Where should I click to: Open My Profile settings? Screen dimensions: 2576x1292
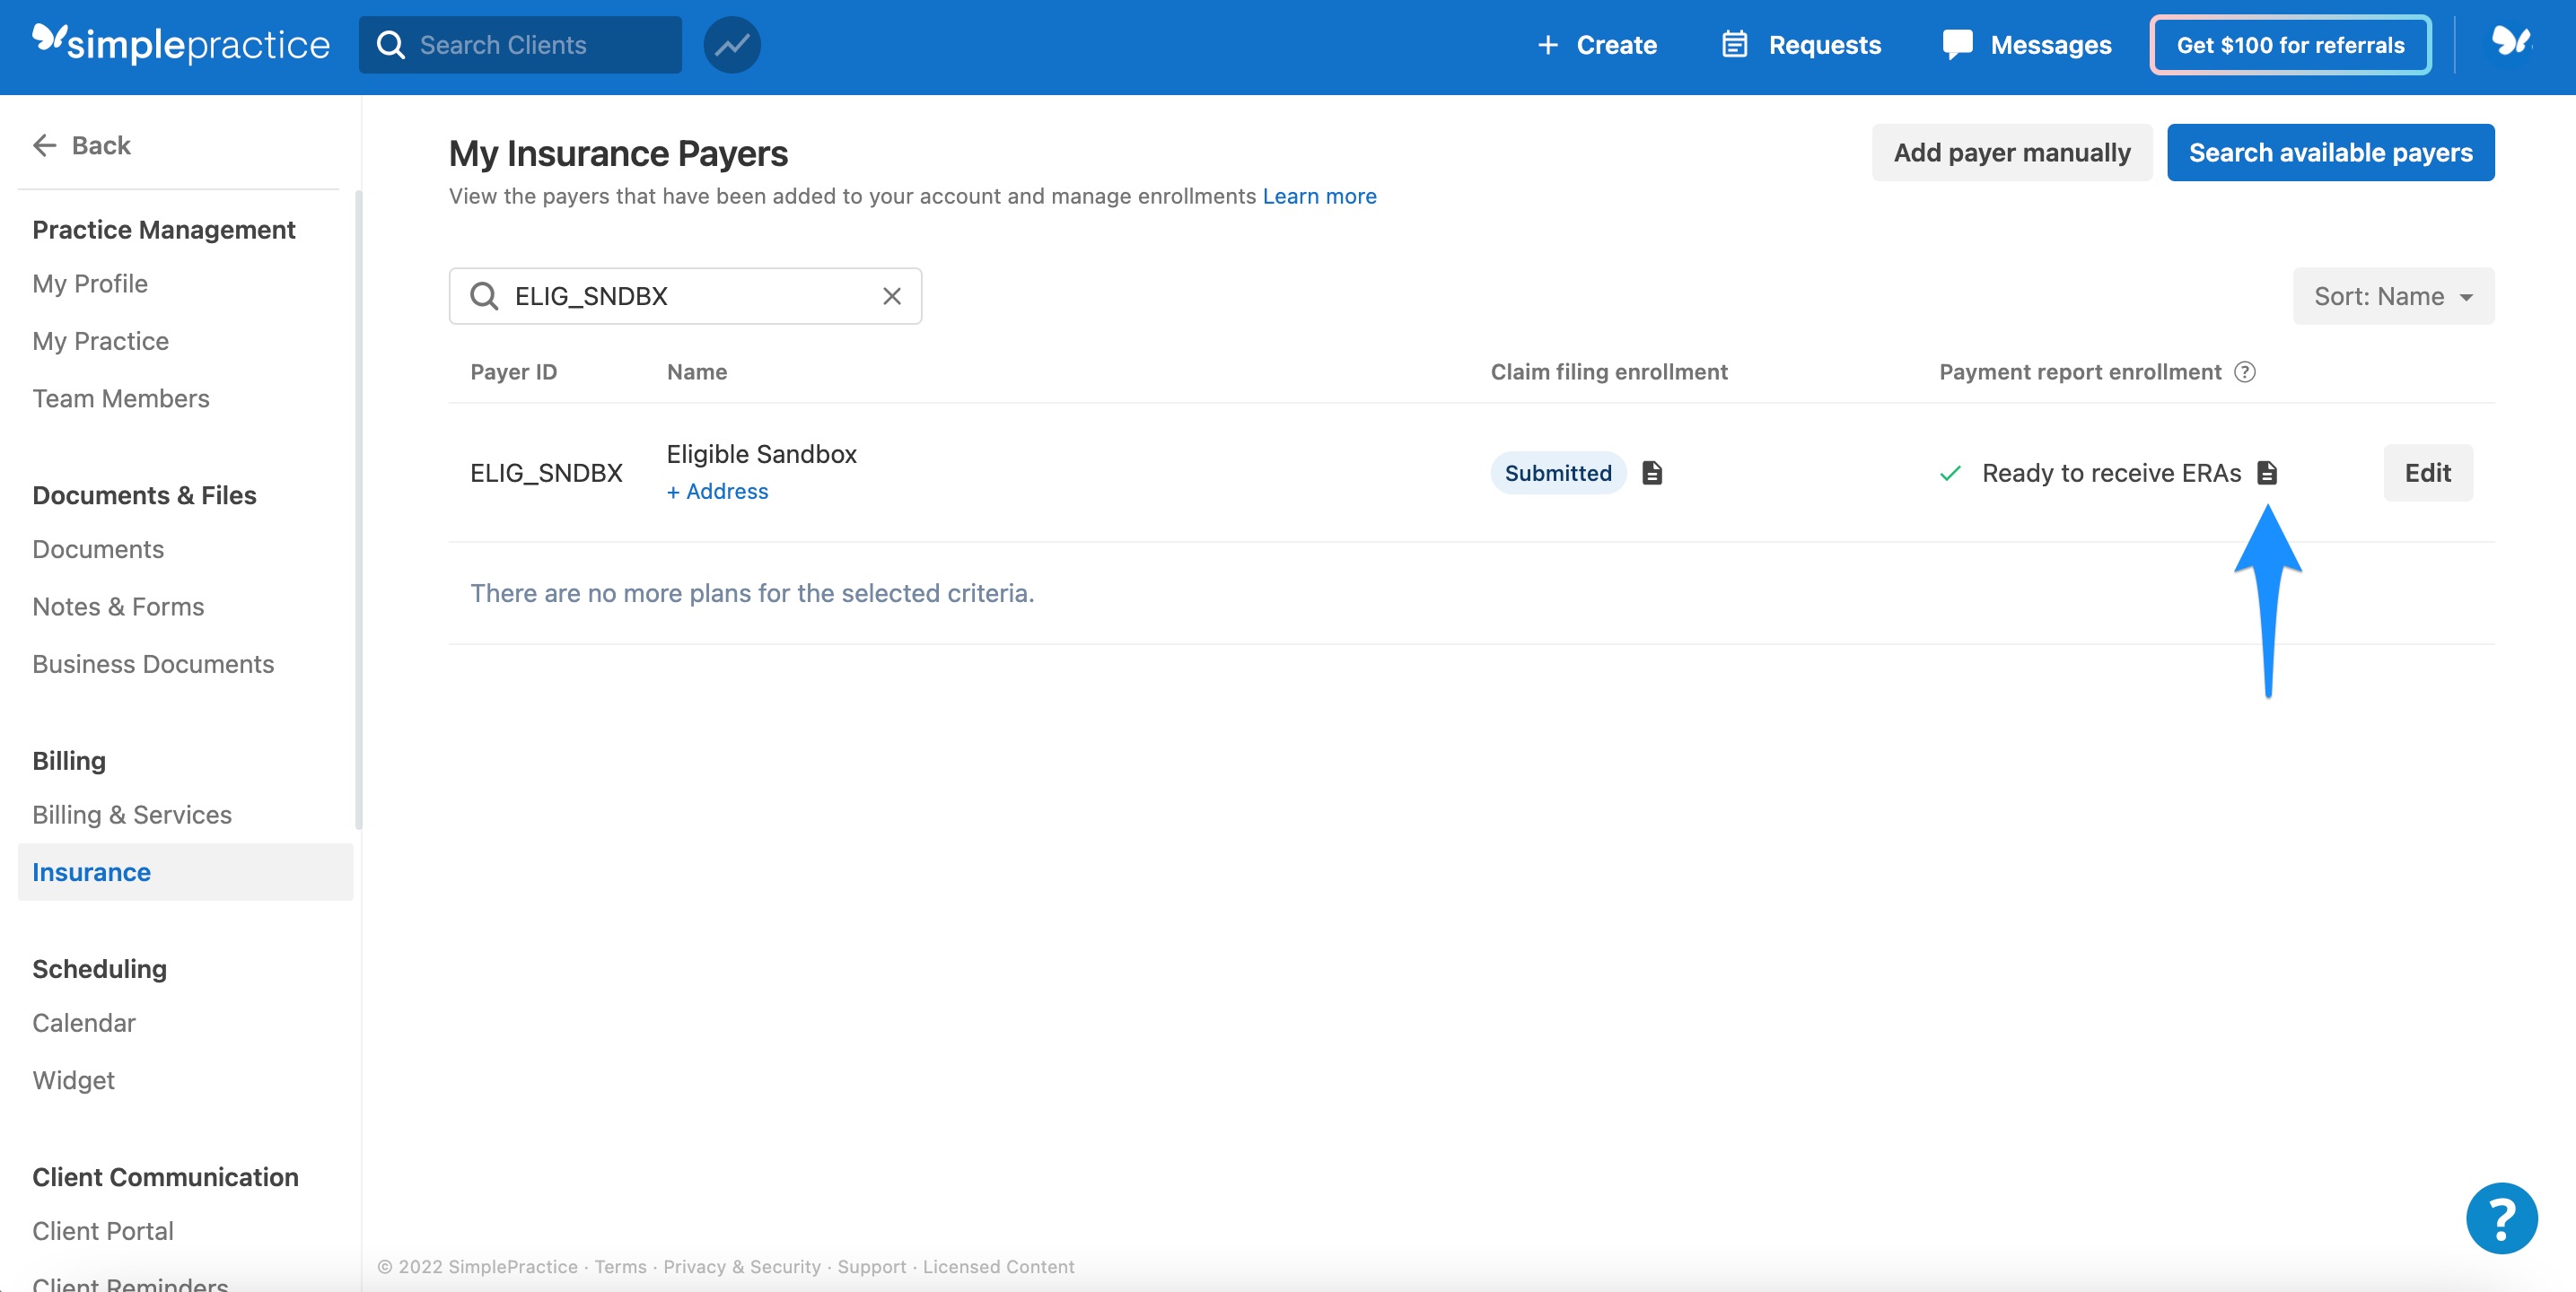(90, 284)
